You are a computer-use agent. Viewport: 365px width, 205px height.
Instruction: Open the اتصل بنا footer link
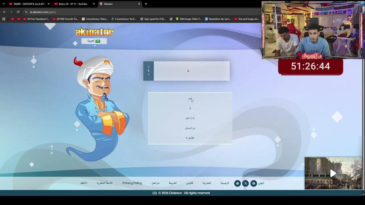207,183
